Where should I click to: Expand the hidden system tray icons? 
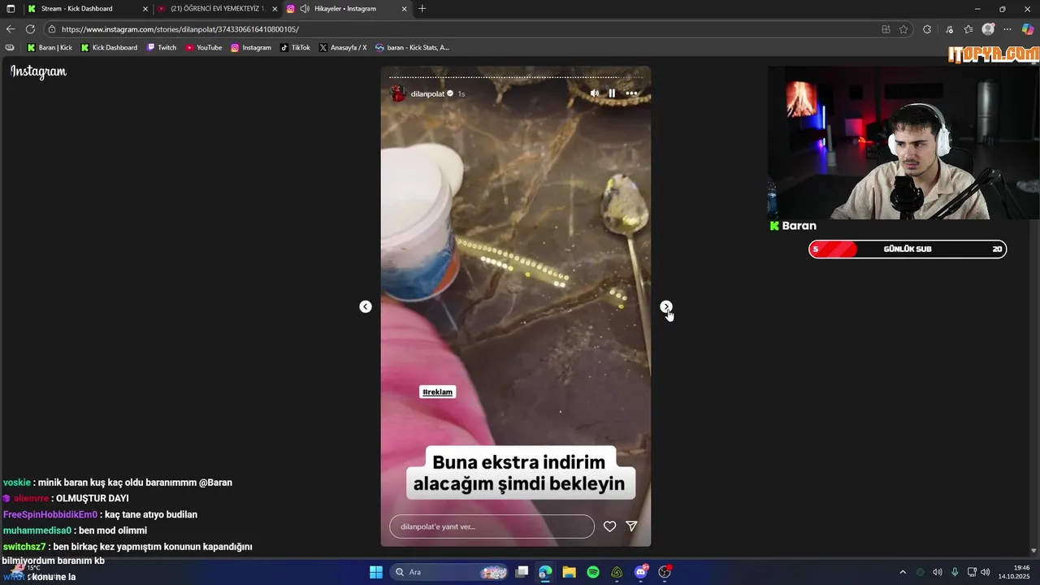click(x=902, y=572)
